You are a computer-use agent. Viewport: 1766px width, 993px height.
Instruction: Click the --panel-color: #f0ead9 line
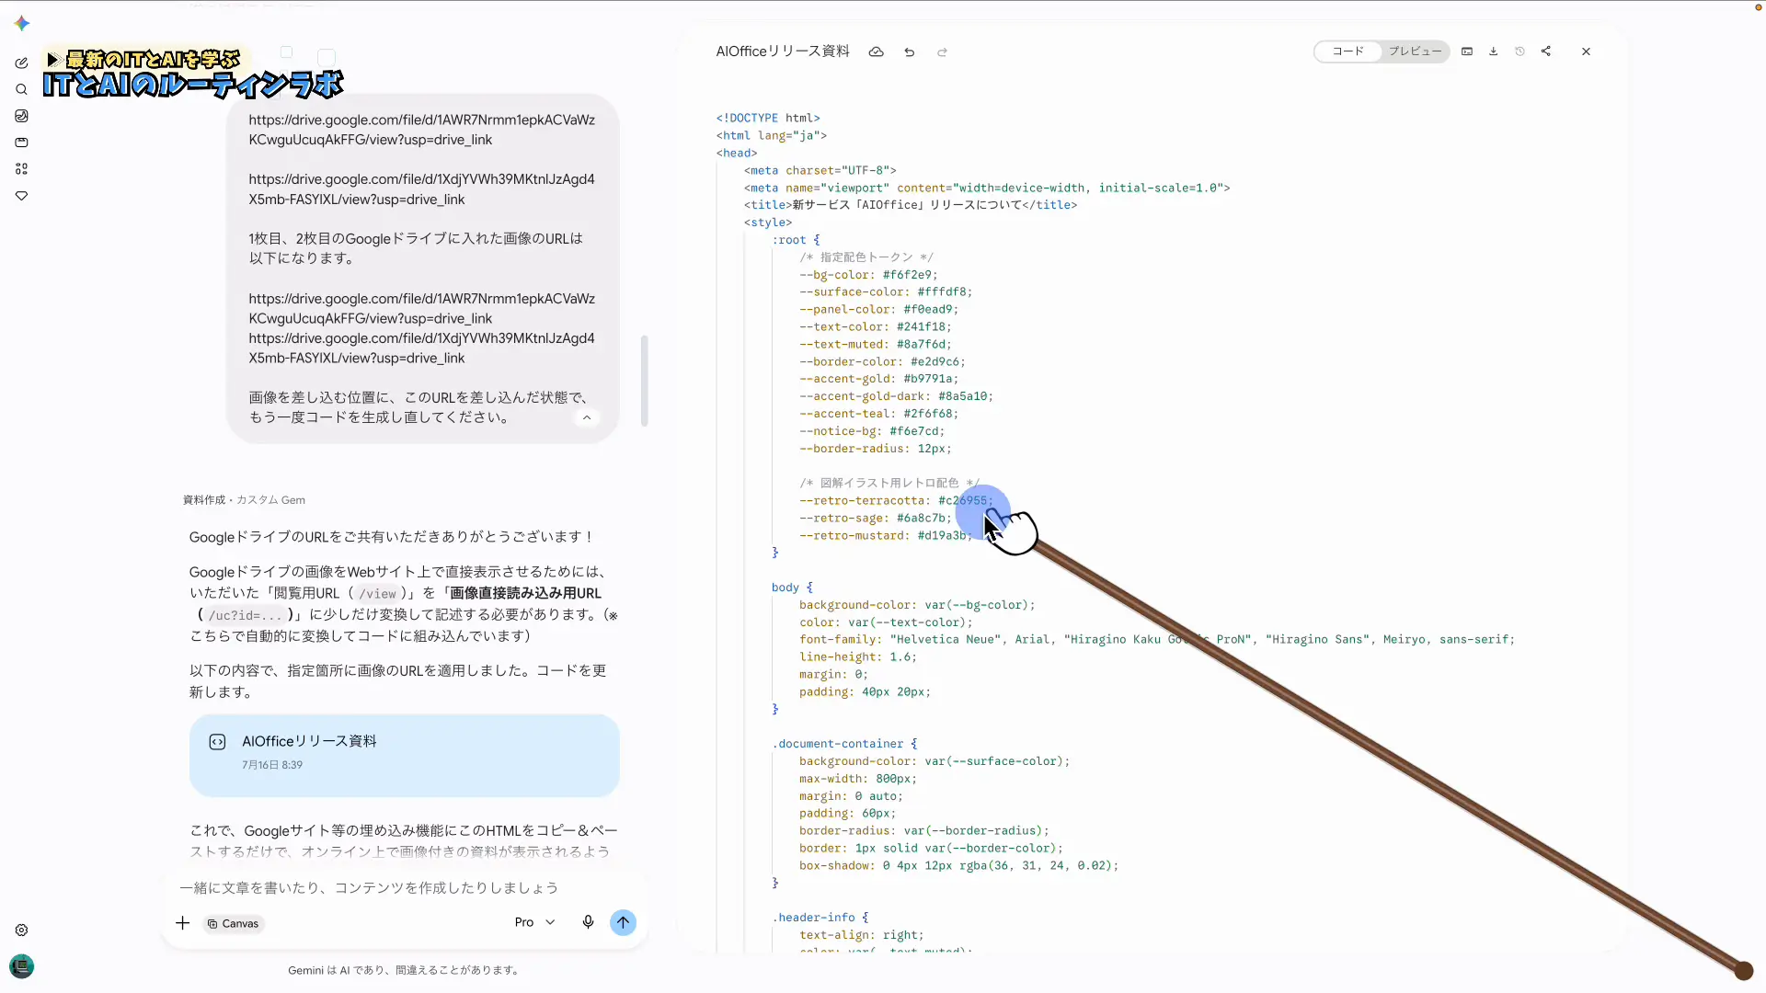(x=878, y=310)
